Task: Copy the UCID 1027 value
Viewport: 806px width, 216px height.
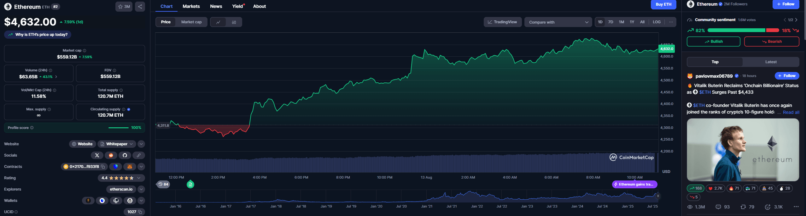Action: (140, 212)
